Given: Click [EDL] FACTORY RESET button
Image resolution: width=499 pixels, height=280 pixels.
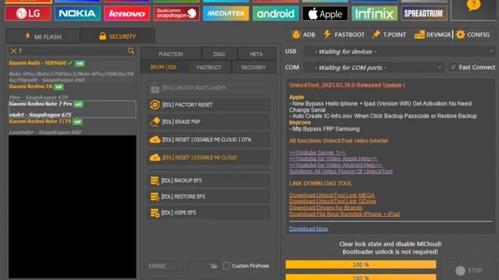Looking at the screenshot, I should [208, 104].
